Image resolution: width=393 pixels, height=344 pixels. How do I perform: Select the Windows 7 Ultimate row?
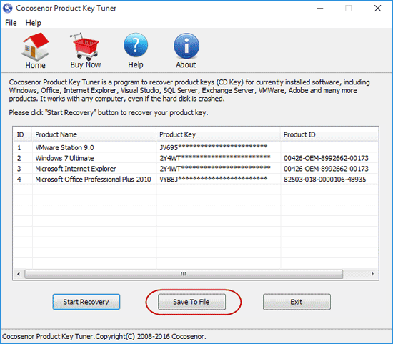(196, 158)
